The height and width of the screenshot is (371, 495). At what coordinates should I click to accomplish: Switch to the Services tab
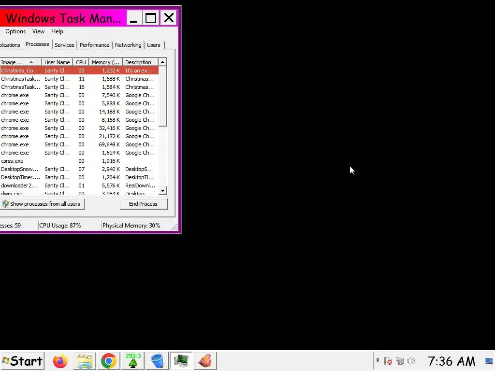coord(64,45)
